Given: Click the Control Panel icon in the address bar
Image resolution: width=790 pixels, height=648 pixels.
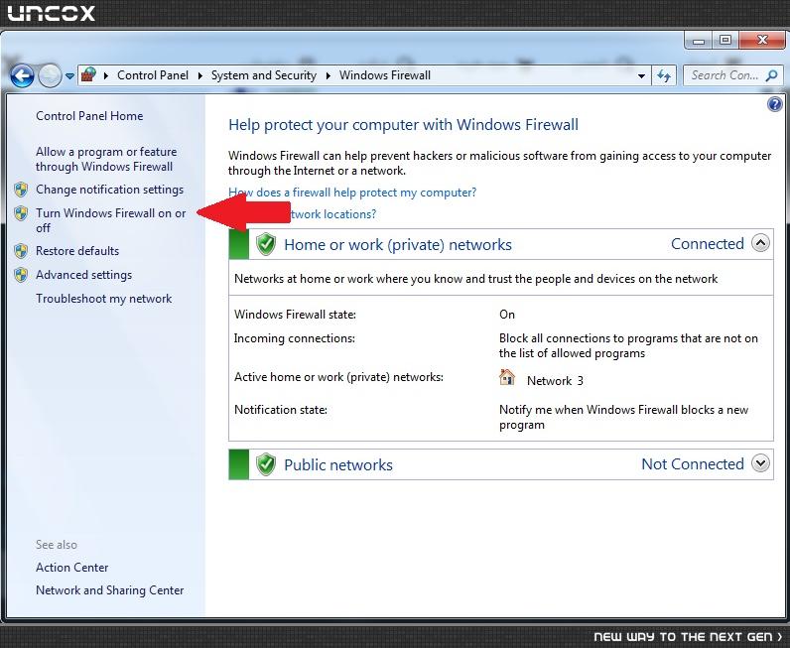Looking at the screenshot, I should (x=88, y=75).
